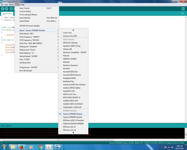Select FireBeetle-ESP32 board

[73, 78]
